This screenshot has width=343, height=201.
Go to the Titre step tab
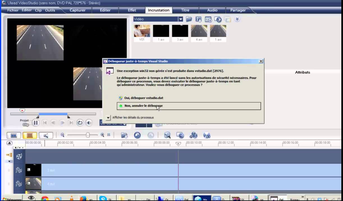coord(185,10)
